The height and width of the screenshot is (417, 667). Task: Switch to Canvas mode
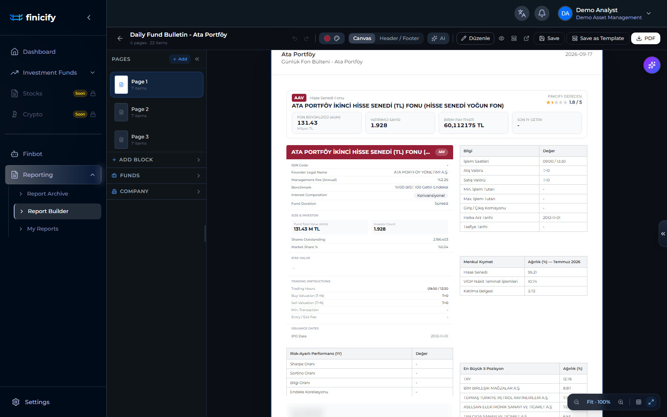click(362, 38)
